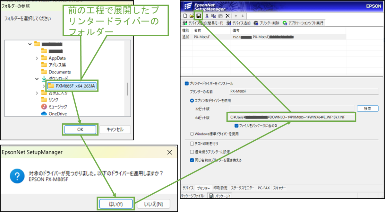Select the PX-M885F device row in list

click(x=263, y=37)
